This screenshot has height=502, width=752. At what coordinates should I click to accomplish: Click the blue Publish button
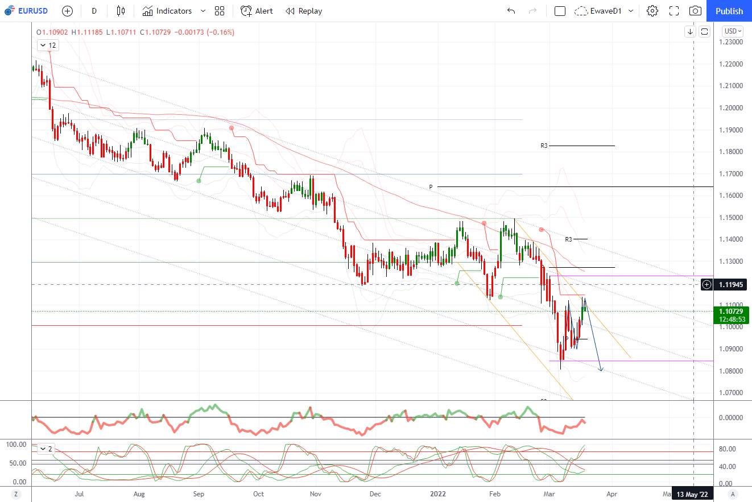tap(729, 11)
